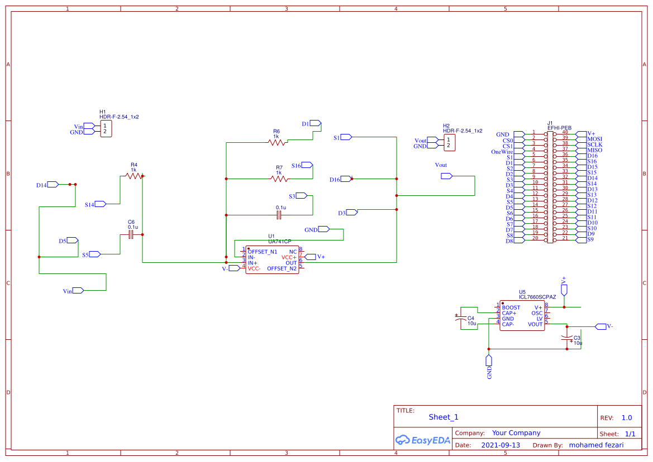Select the ICL7660SCPAZ charge pump U5

click(522, 316)
